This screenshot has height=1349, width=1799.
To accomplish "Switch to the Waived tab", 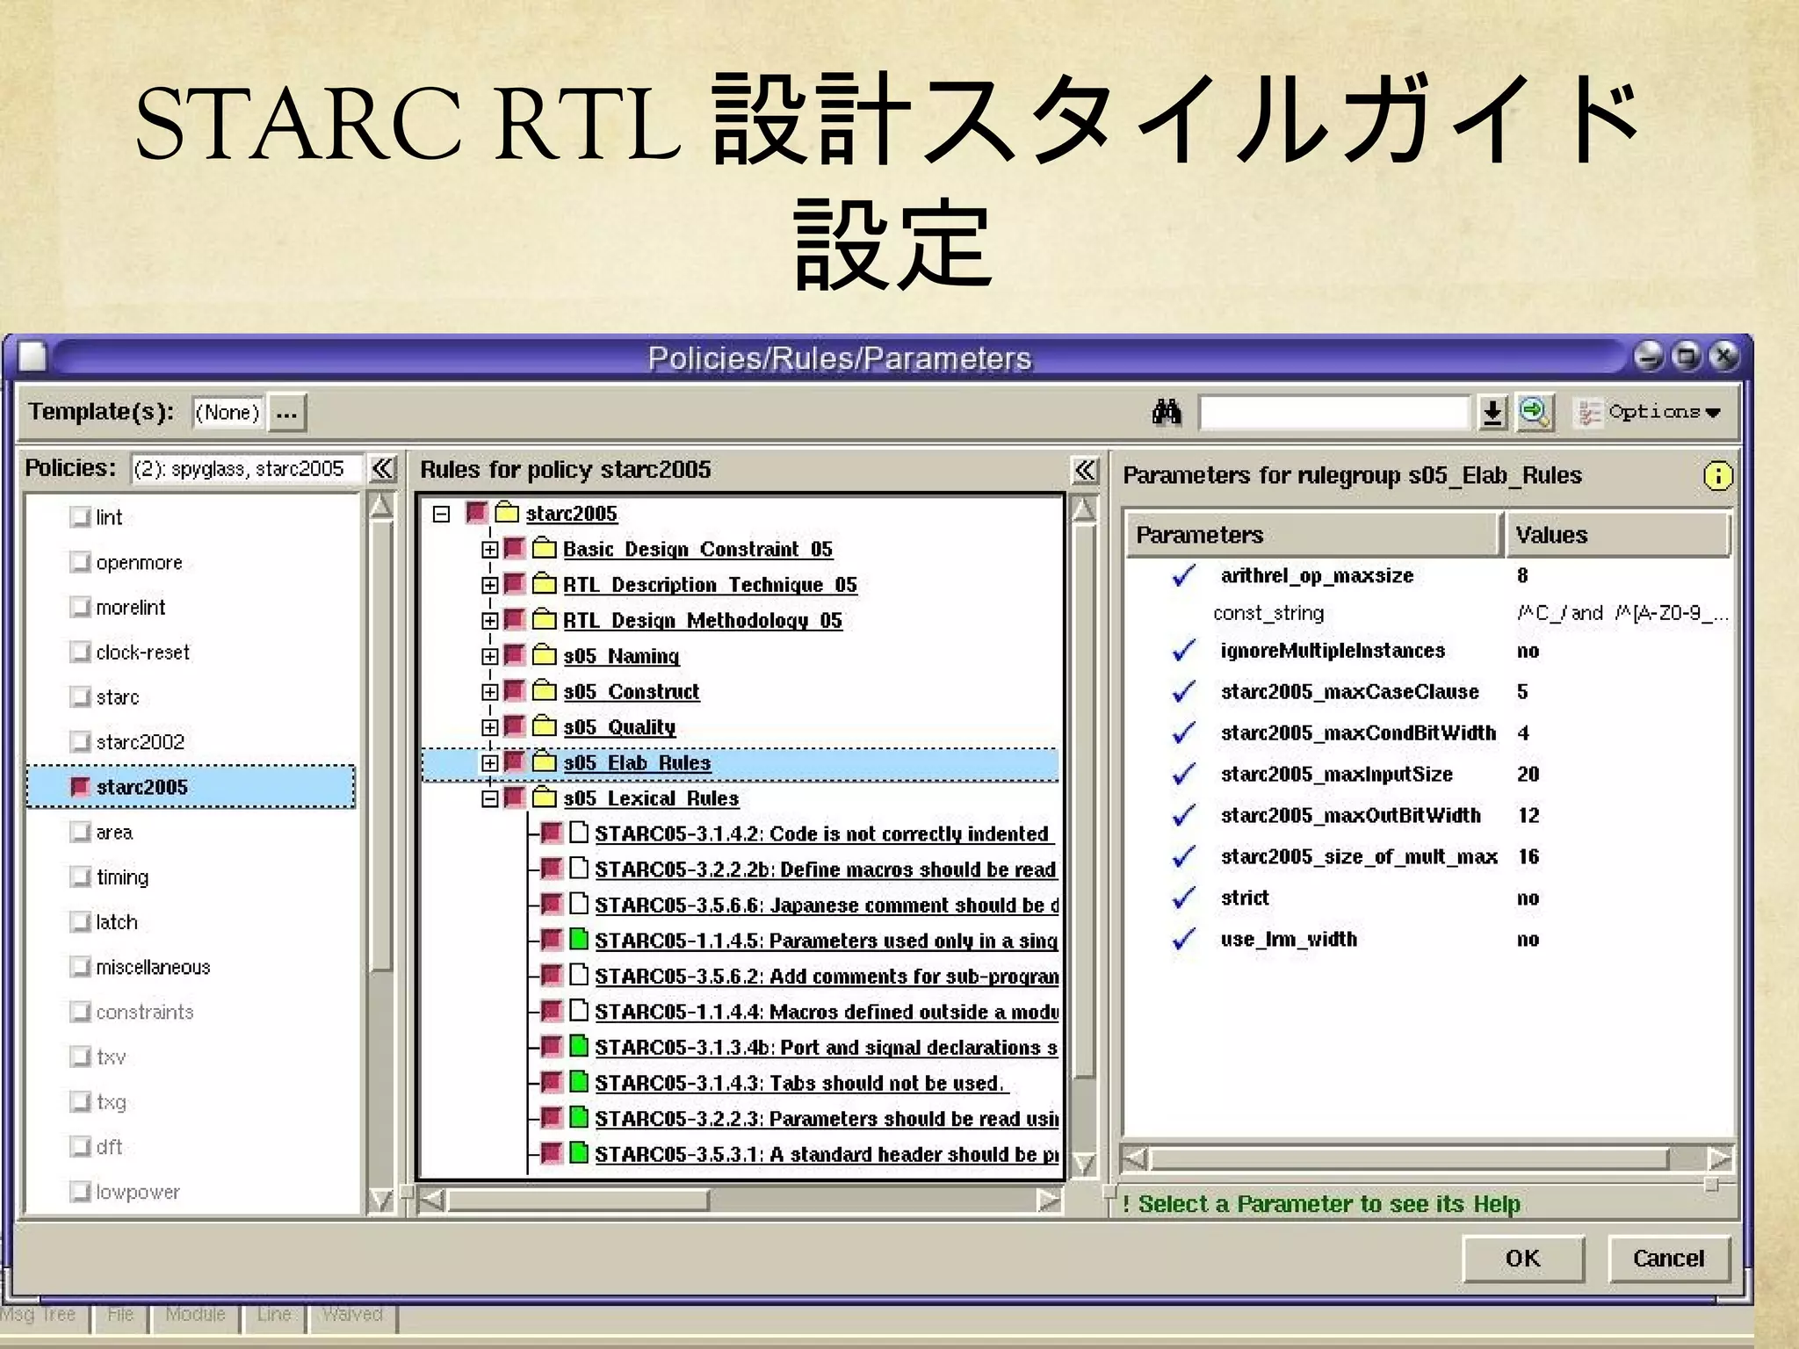I will (352, 1315).
